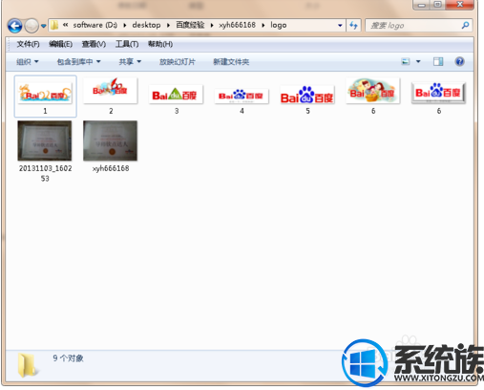Click 放映幻灯片 button
Viewport: 484px width, 390px height.
178,62
